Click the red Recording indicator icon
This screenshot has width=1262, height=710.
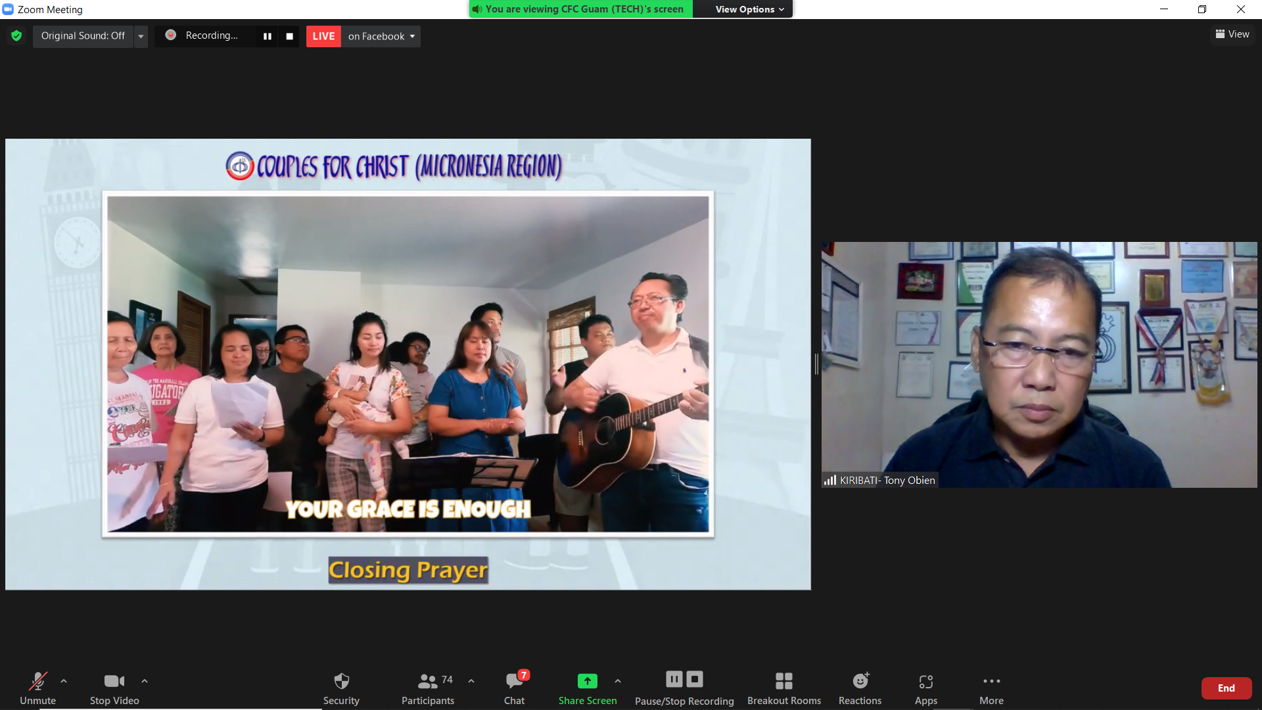[170, 35]
